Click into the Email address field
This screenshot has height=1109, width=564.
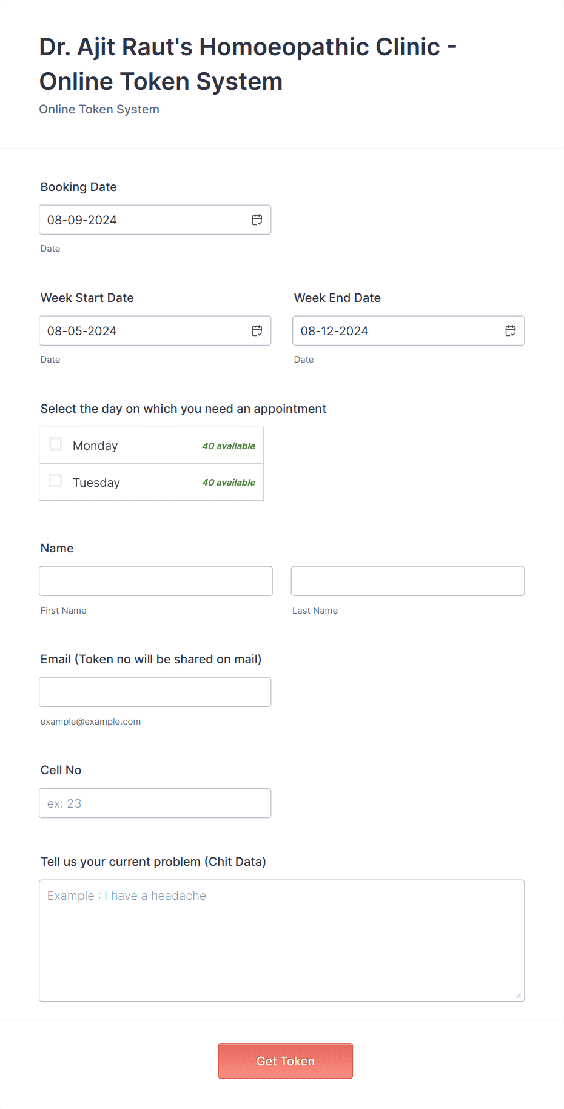[x=155, y=692]
